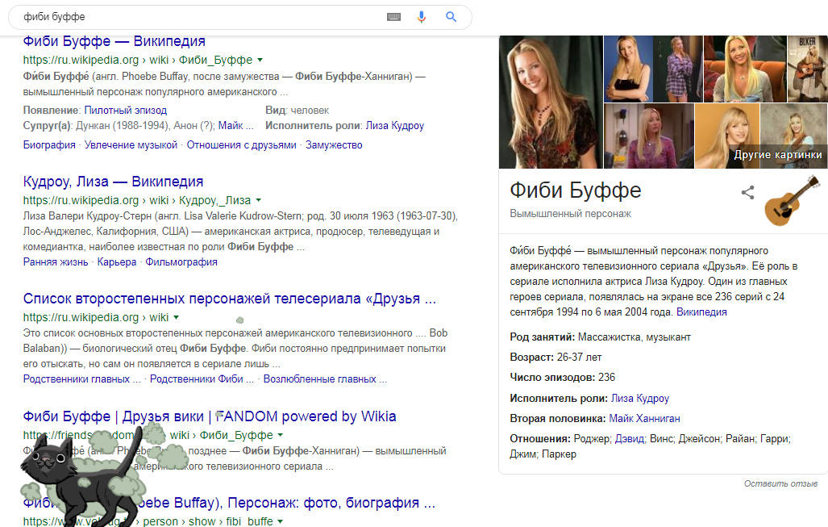Expand the dropdown arrow beside Фиби_Буффе Wikipedia URL

click(x=260, y=61)
